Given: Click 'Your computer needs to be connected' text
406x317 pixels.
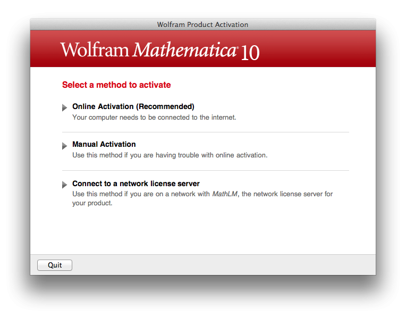Looking at the screenshot, I should click(x=154, y=118).
